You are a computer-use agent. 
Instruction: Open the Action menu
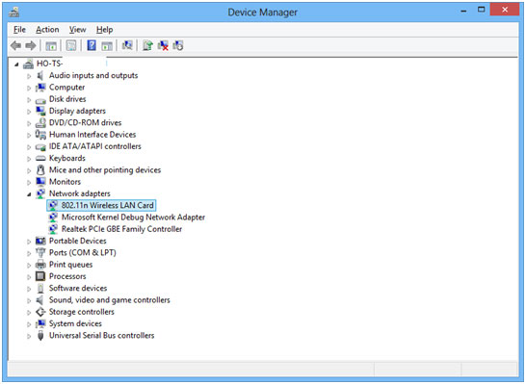(x=47, y=30)
